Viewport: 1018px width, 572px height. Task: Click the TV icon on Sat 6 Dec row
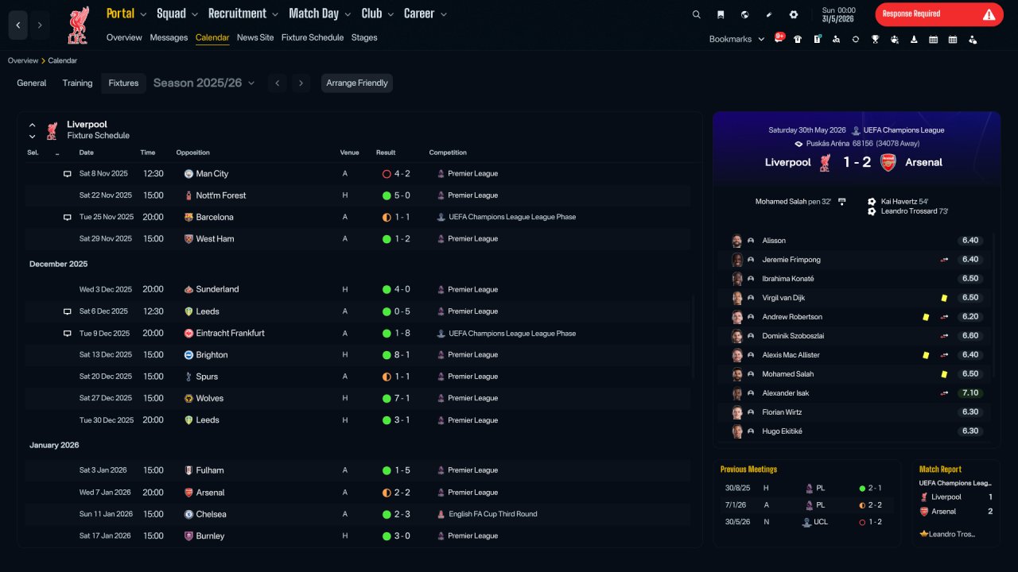click(68, 311)
